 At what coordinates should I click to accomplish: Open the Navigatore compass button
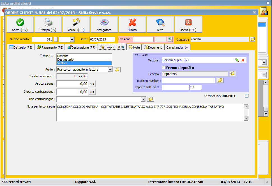104,24
